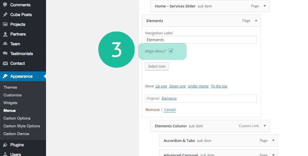
Task: Click the Cube Posts pushpin icon
Action: coord(5,15)
